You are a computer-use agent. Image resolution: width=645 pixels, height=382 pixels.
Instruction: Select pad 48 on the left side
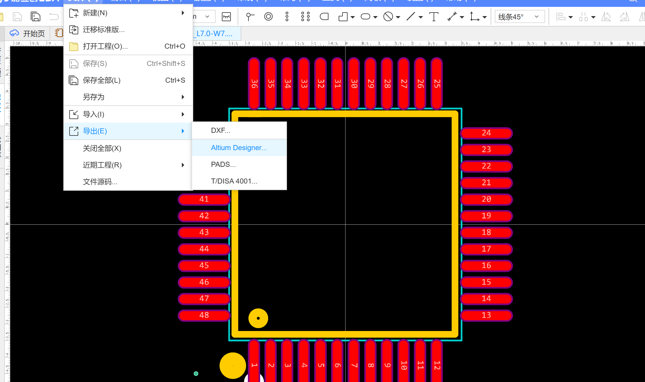pos(204,315)
